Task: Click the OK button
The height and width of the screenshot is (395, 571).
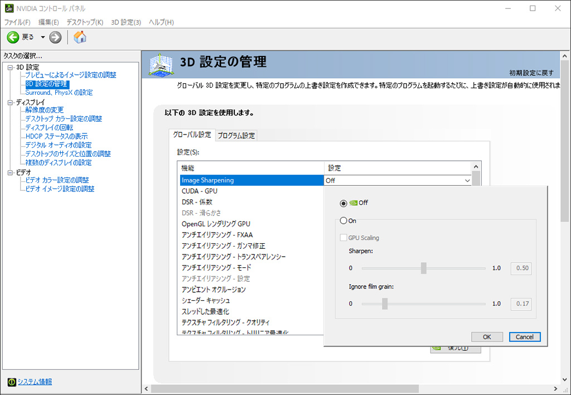Action: (487, 337)
